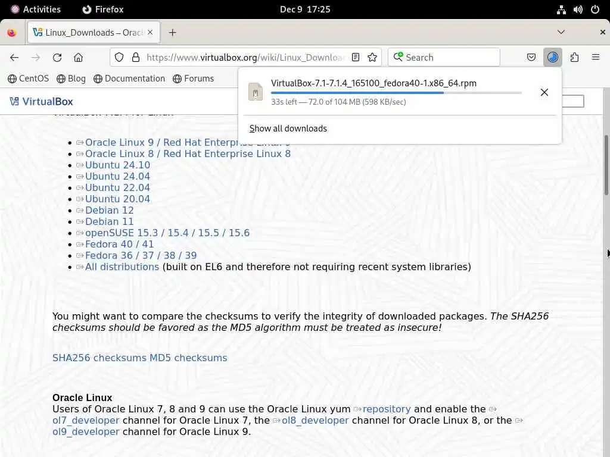610x457 pixels.
Task: Open the Oracle Linux yum repository link
Action: [386, 409]
